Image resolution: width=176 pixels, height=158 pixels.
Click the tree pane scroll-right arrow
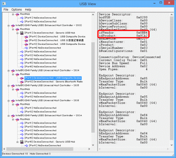[89, 149]
